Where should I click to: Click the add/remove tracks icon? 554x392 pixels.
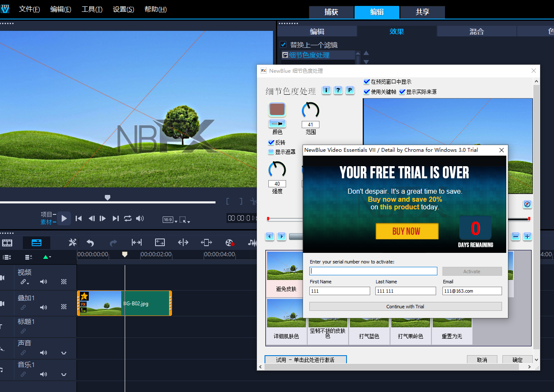tap(28, 257)
